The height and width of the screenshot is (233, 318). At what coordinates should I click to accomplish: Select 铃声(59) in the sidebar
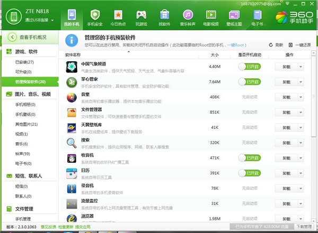click(22, 154)
